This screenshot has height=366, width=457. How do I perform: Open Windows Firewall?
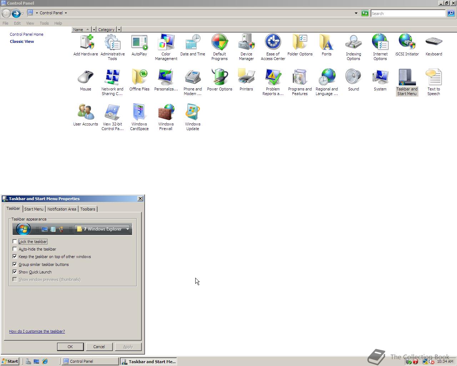tap(166, 118)
